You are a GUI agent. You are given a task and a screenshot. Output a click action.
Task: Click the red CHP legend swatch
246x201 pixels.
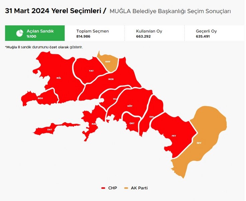point(103,188)
